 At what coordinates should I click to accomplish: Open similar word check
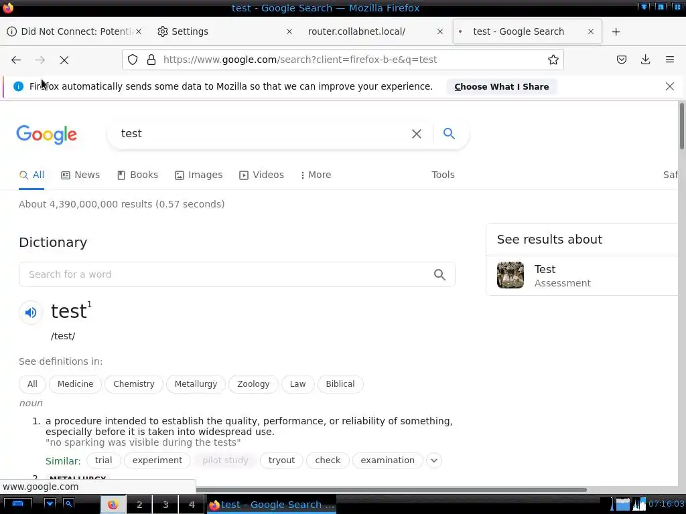tap(328, 460)
